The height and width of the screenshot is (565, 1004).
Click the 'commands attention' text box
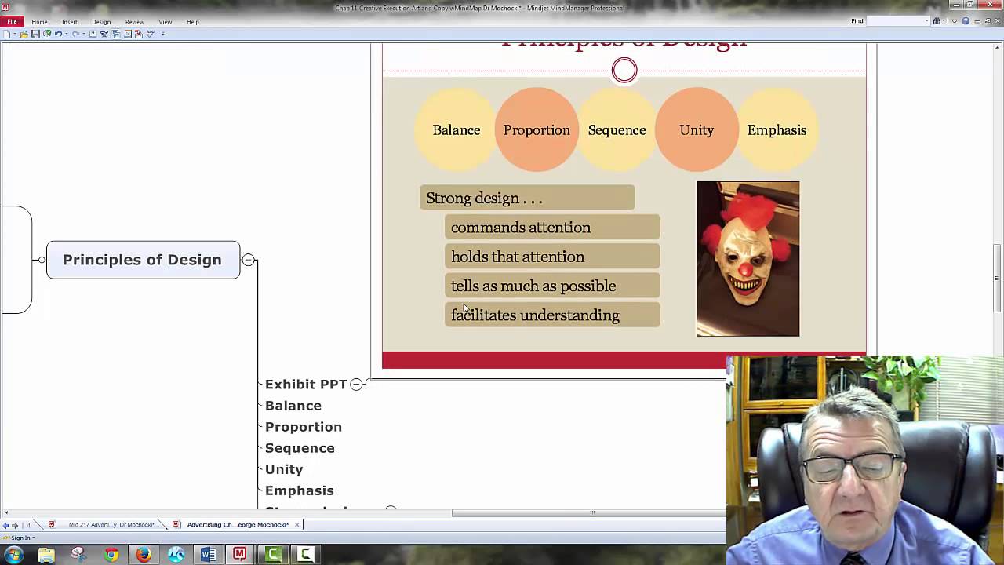click(x=552, y=228)
